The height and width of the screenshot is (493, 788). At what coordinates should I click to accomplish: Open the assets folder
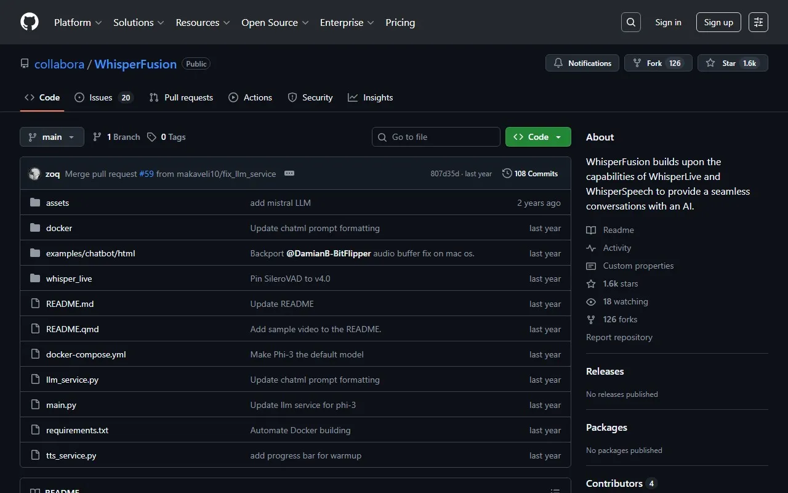coord(57,203)
